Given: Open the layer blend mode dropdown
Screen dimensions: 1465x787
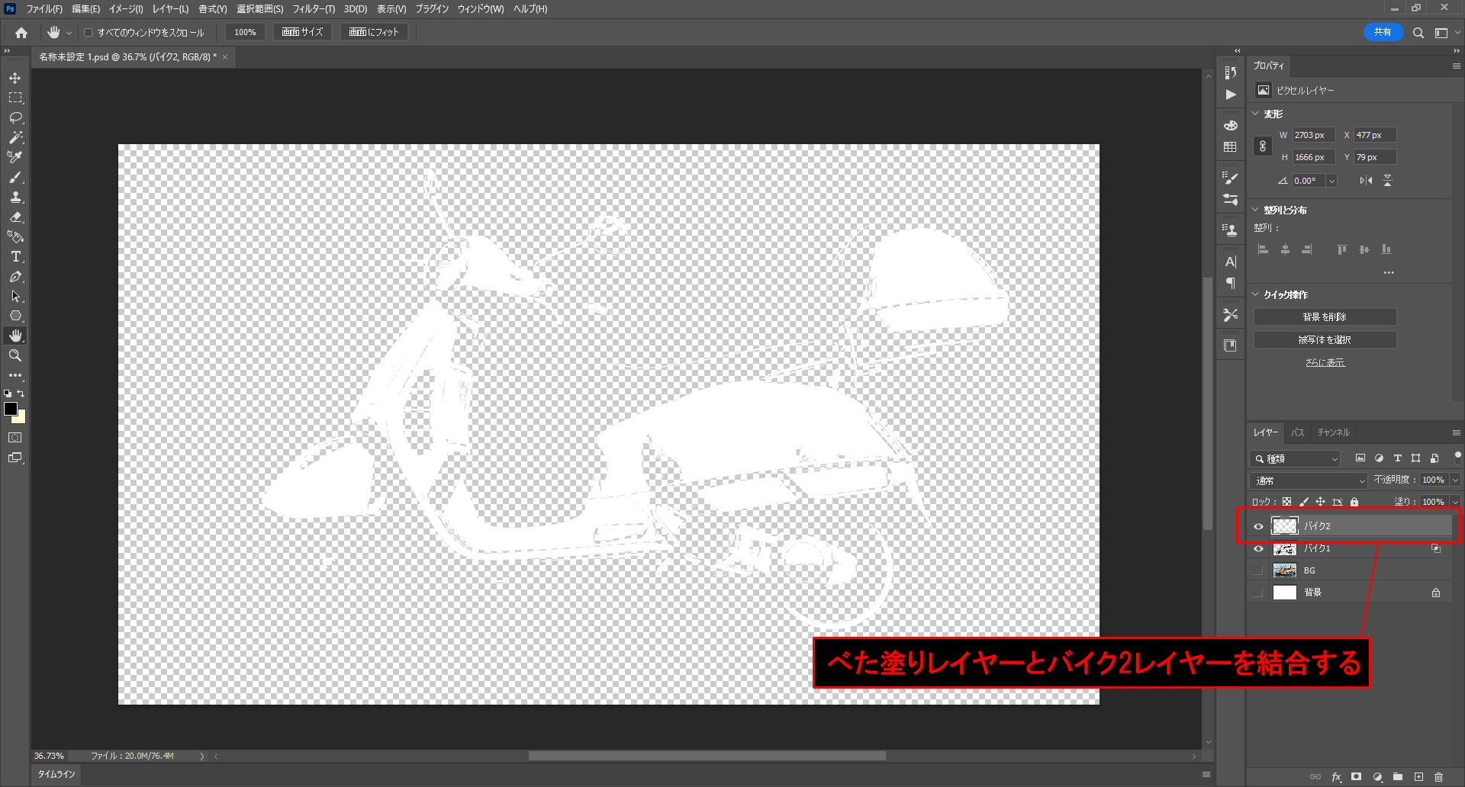Looking at the screenshot, I should pyautogui.click(x=1309, y=480).
